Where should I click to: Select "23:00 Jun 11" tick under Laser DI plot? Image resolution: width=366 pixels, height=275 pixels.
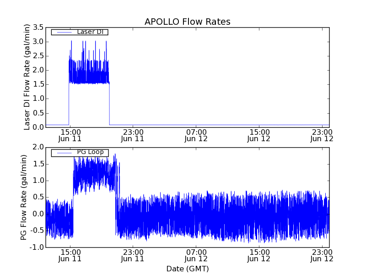tap(133, 135)
